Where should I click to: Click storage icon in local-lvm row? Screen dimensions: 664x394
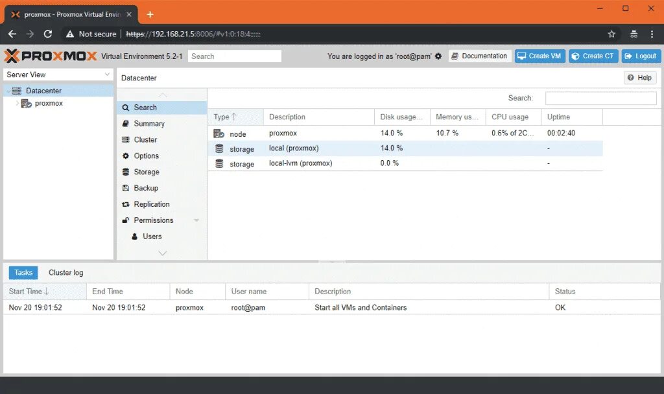(219, 163)
